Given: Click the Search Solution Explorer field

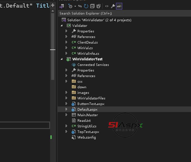Looking at the screenshot, I should point(125,13).
